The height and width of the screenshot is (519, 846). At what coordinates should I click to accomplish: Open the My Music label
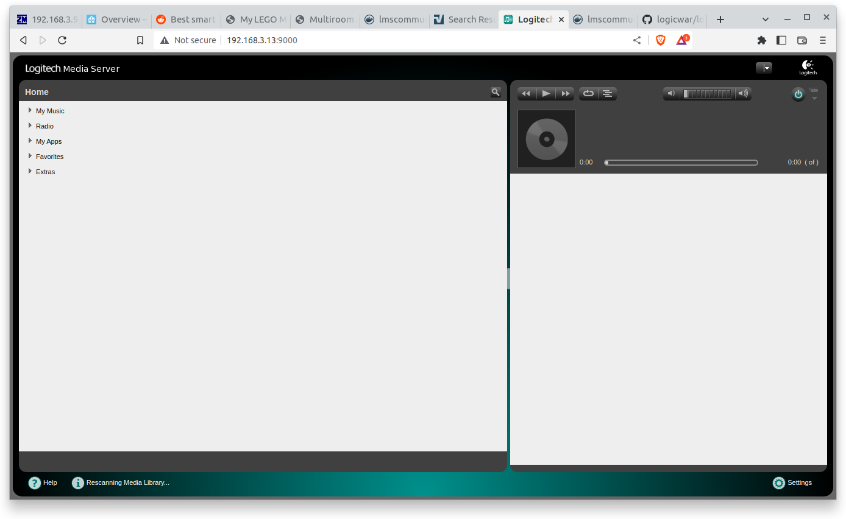click(x=50, y=111)
